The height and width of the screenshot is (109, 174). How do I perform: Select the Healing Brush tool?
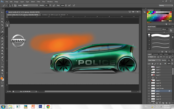click(x=2, y=32)
